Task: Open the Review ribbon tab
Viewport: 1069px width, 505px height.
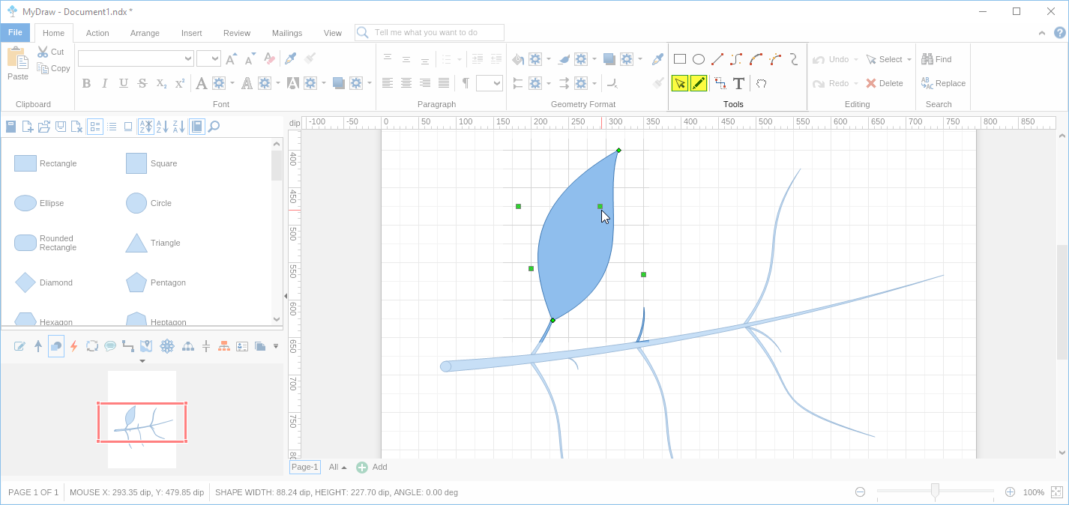Action: [237, 33]
